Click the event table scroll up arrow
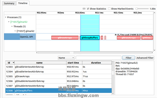This screenshot has height=98, width=157. tap(113, 62)
